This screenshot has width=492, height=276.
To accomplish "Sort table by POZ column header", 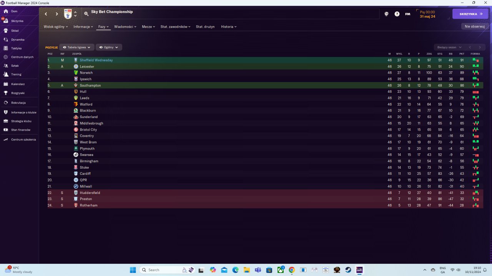I will [x=50, y=54].
